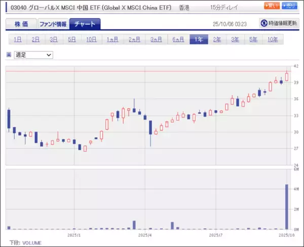Click the blue sell (売り) button
The height and width of the screenshot is (247, 304).
[289, 6]
